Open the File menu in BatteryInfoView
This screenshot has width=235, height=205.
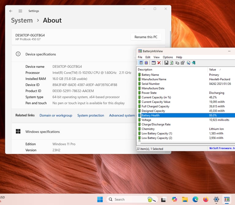[140, 57]
